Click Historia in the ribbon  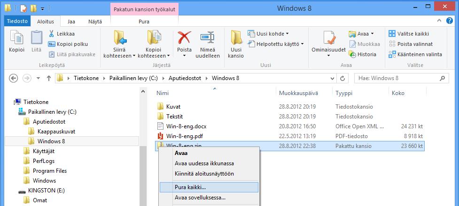(x=362, y=54)
